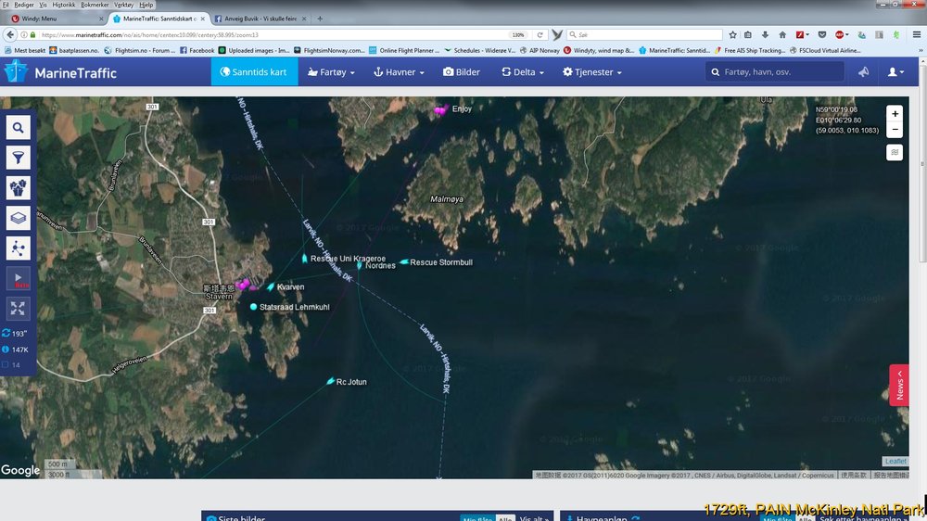
Task: Close the MarineTraffic browser tab
Action: 203,19
